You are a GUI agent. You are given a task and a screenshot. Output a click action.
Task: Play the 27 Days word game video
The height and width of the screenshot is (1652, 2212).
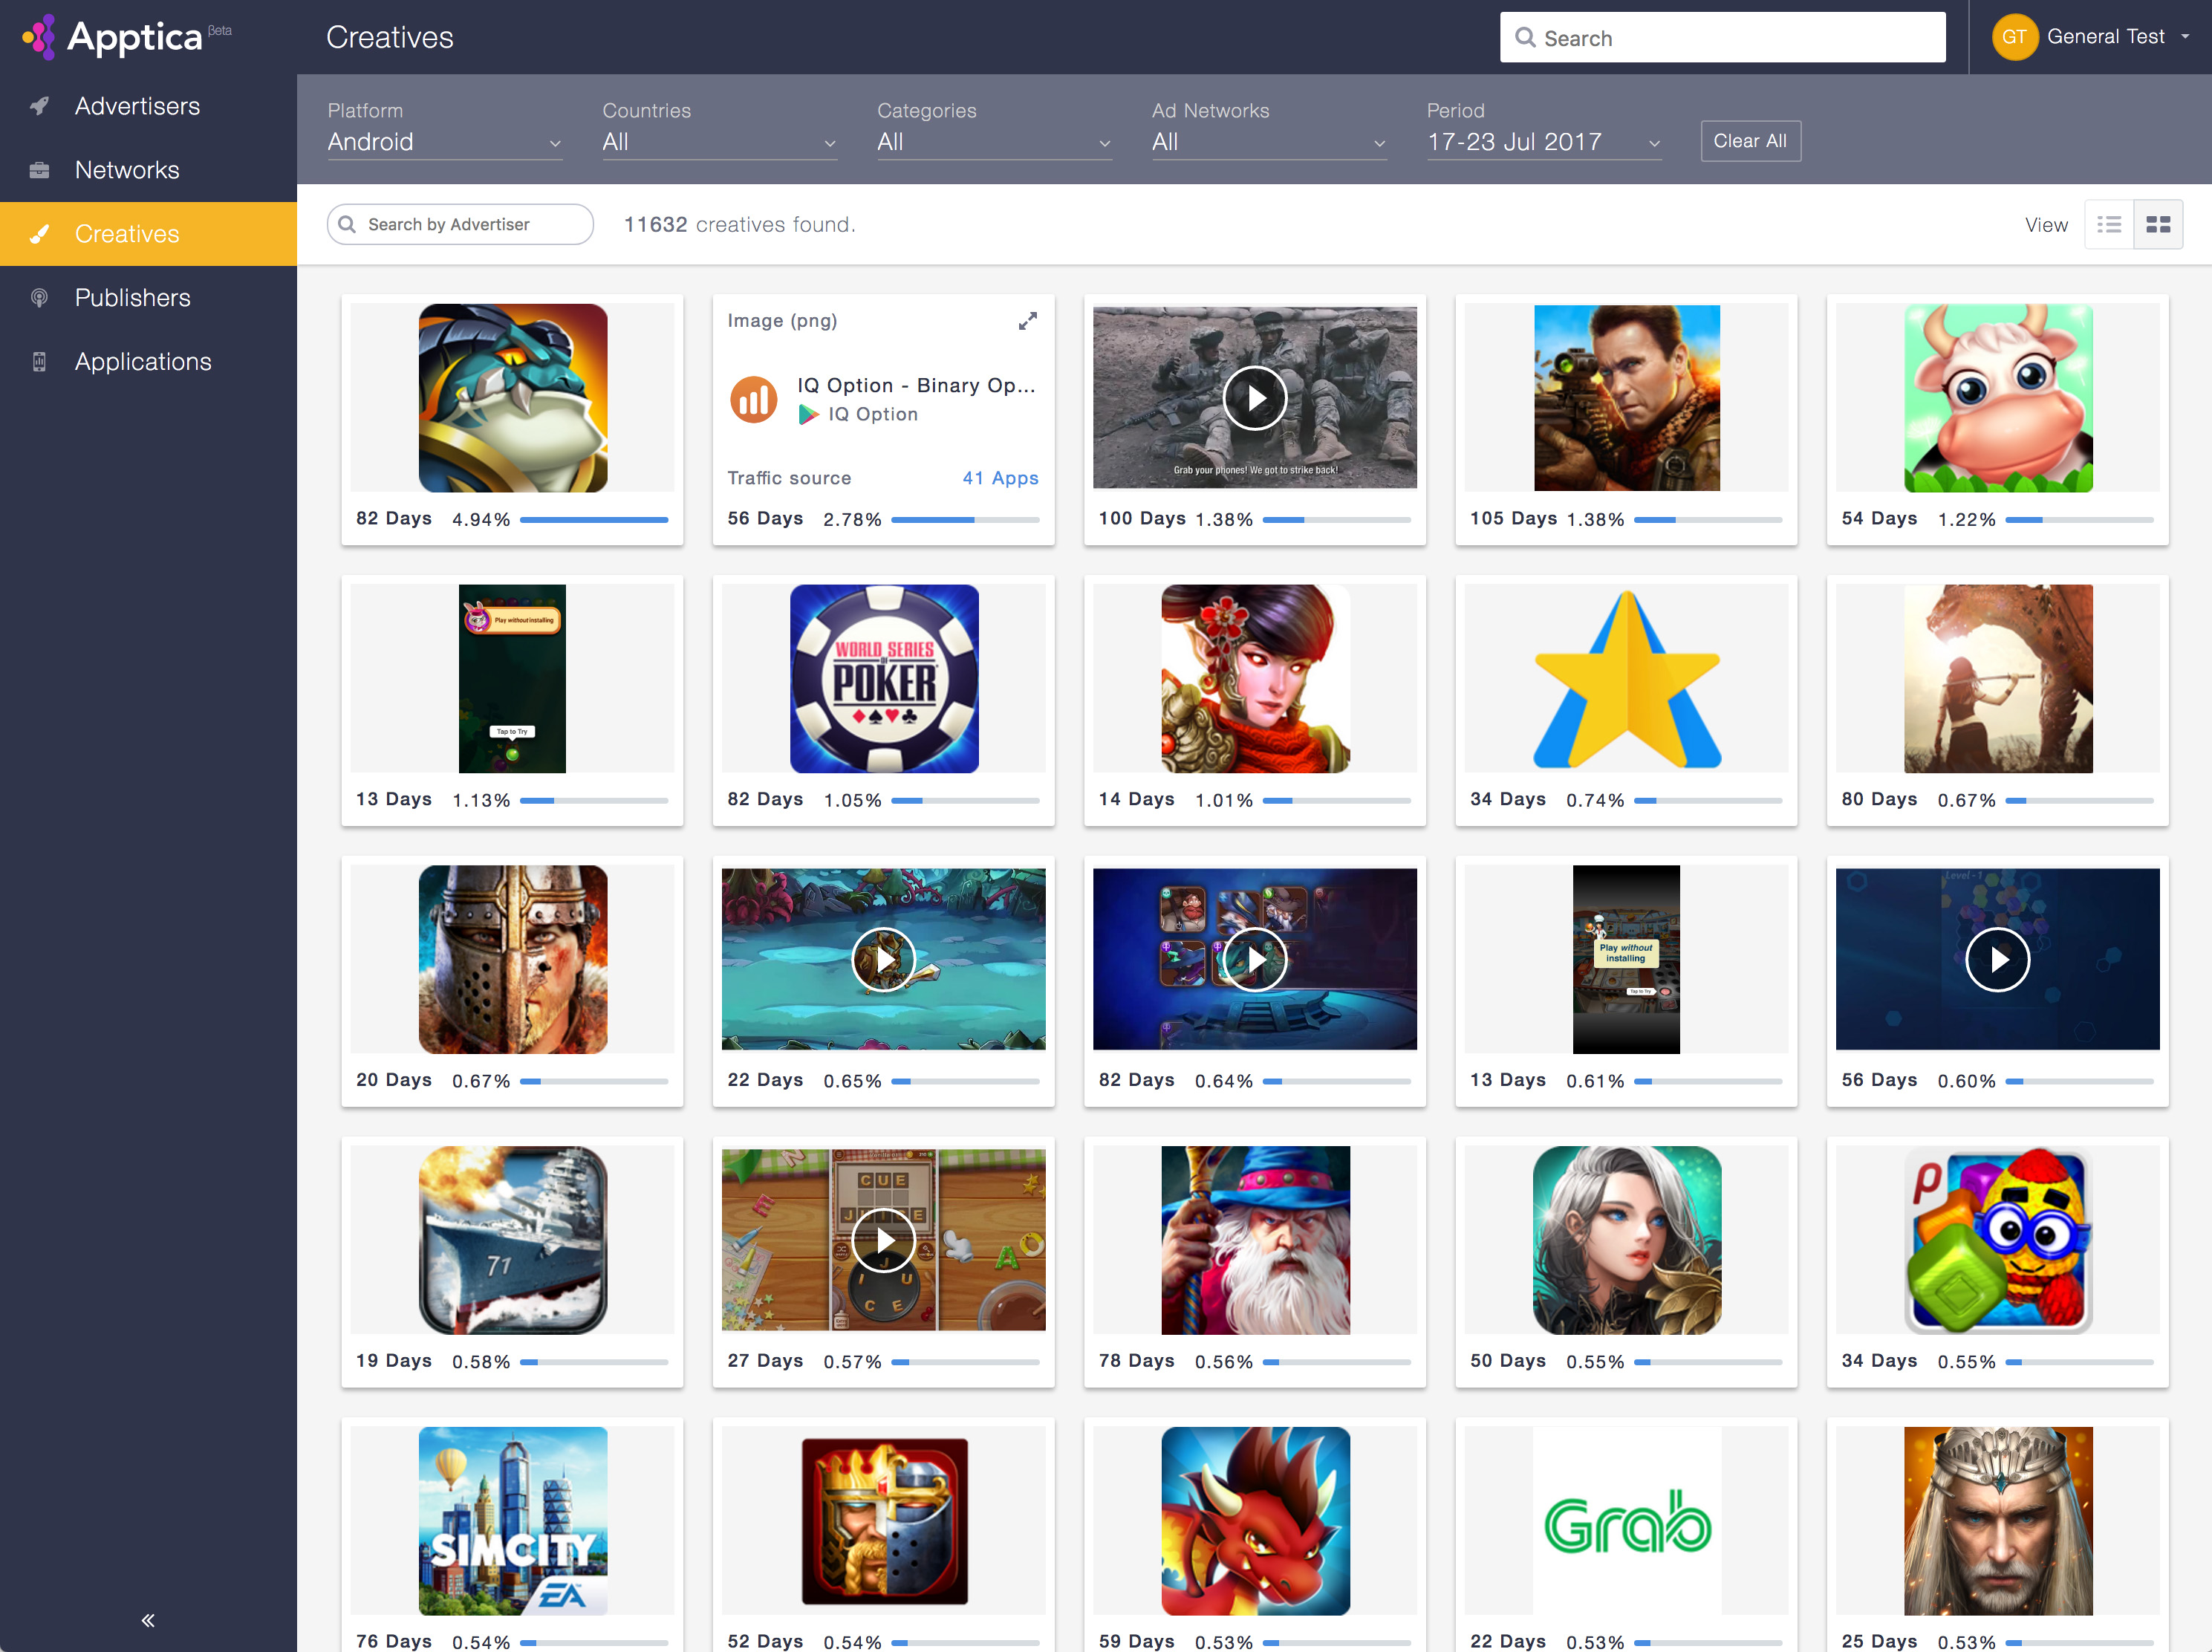click(883, 1240)
